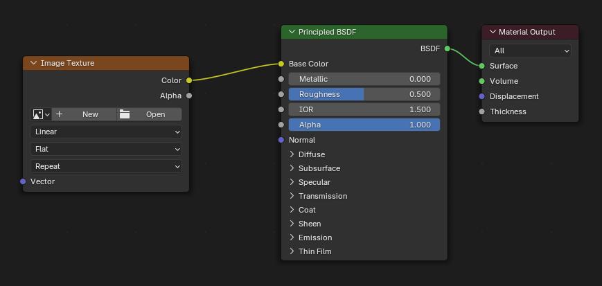Click the Thickness input socket
This screenshot has height=286, width=602.
(481, 111)
